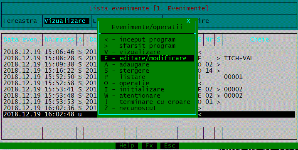
Task: Select event row at 15:08:28 with TICH-VAL
Action: coord(149,58)
